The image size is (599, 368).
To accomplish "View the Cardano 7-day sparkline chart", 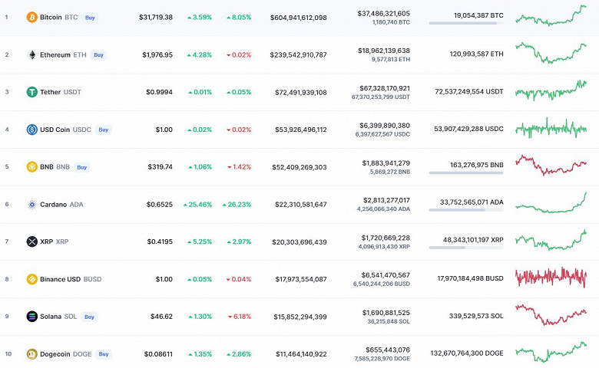I will [x=551, y=202].
